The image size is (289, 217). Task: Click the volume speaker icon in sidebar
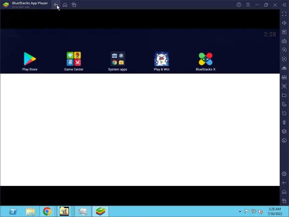[284, 23]
